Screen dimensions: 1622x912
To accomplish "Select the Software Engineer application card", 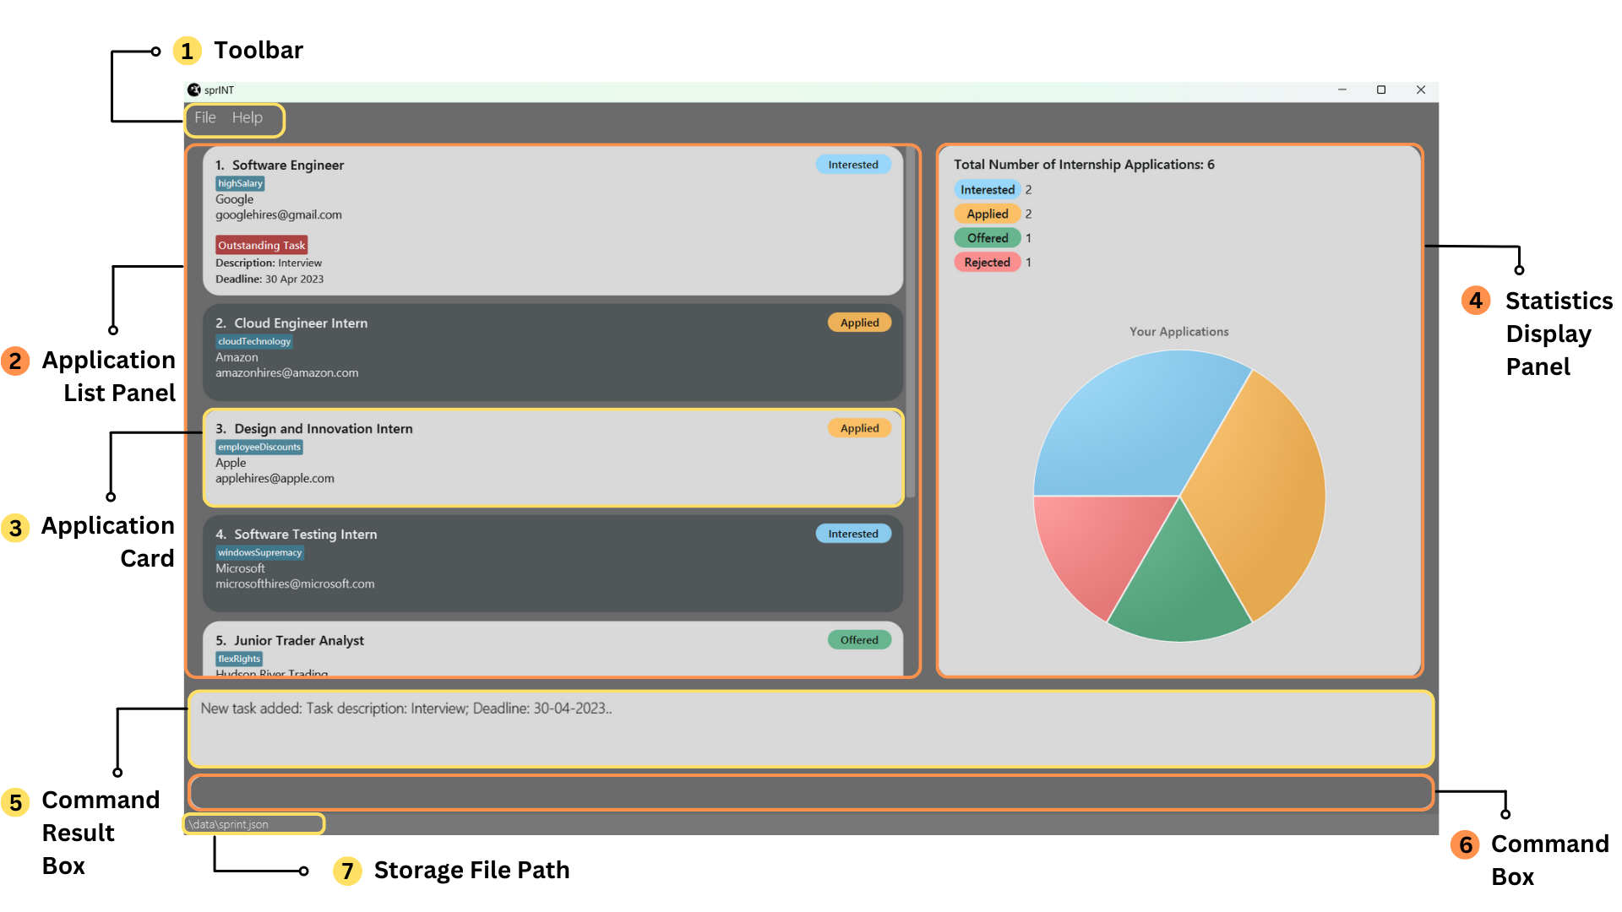I will click(552, 221).
